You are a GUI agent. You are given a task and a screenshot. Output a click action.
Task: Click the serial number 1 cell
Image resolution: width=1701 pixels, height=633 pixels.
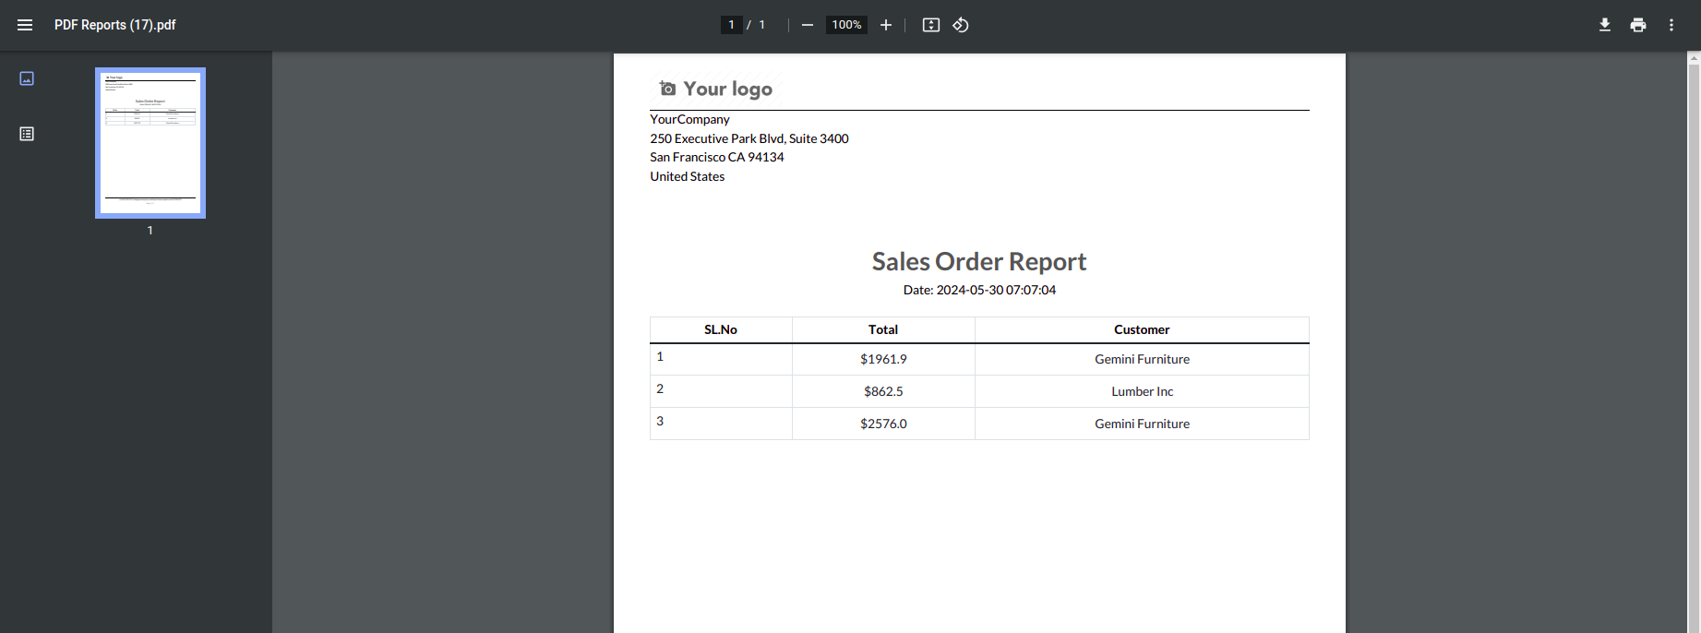721,359
